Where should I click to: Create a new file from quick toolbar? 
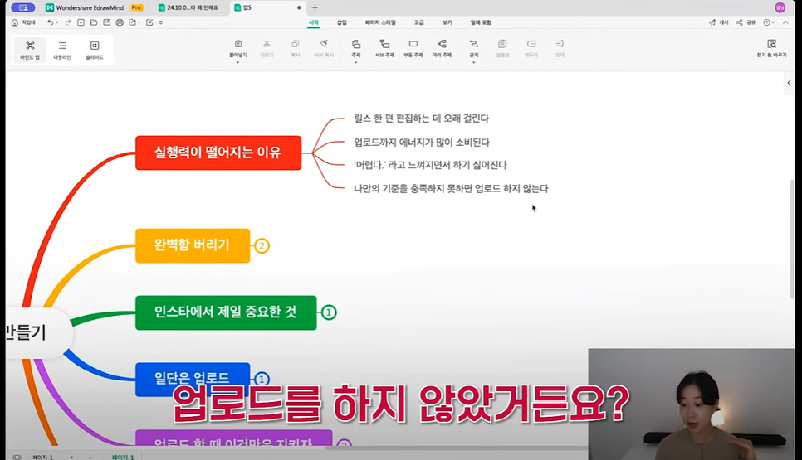[81, 22]
